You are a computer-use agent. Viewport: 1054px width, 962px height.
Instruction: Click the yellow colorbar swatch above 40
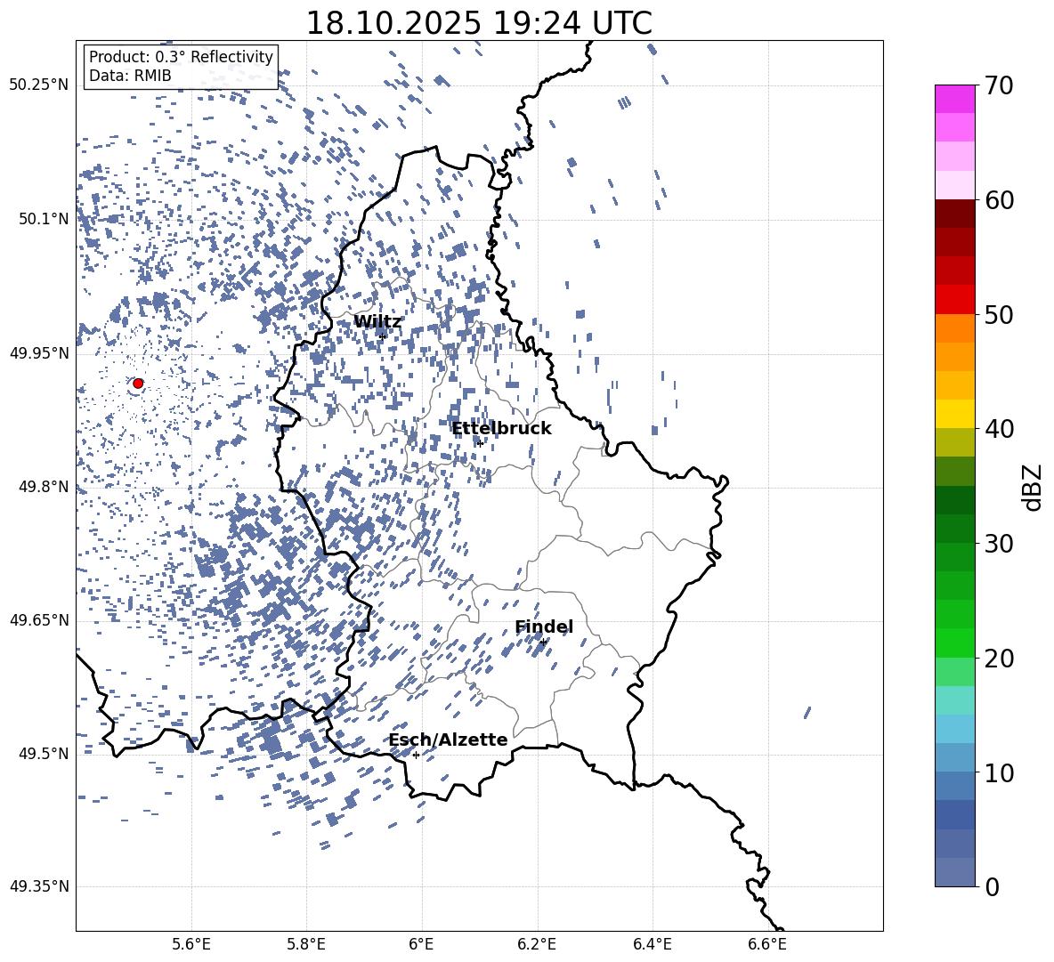pos(955,414)
